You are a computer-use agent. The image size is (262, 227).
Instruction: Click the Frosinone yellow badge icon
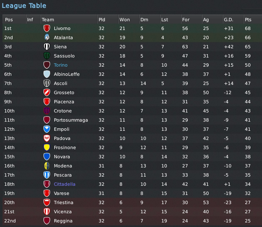click(47, 147)
